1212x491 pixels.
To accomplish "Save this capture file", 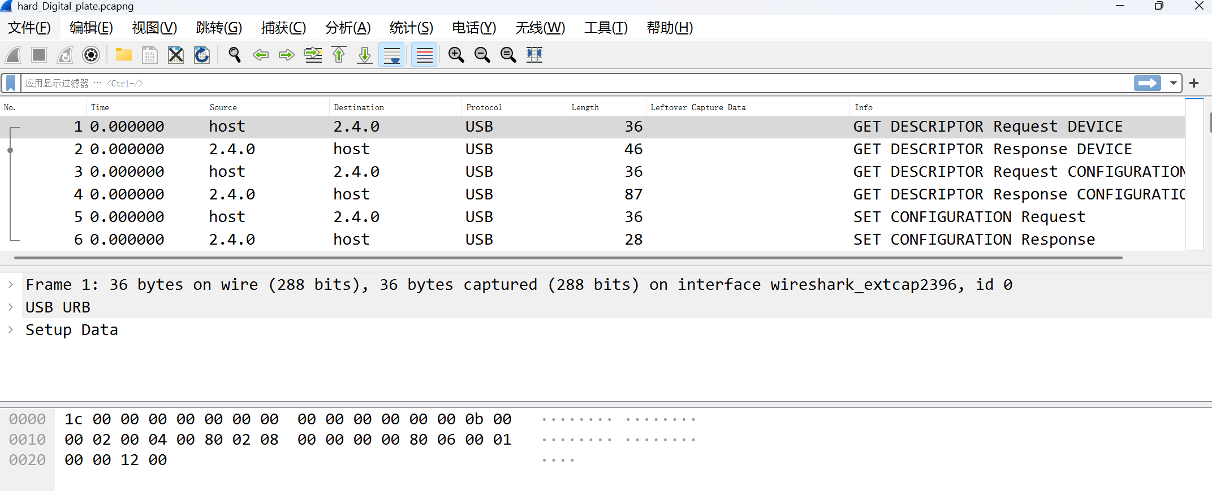I will click(x=149, y=55).
